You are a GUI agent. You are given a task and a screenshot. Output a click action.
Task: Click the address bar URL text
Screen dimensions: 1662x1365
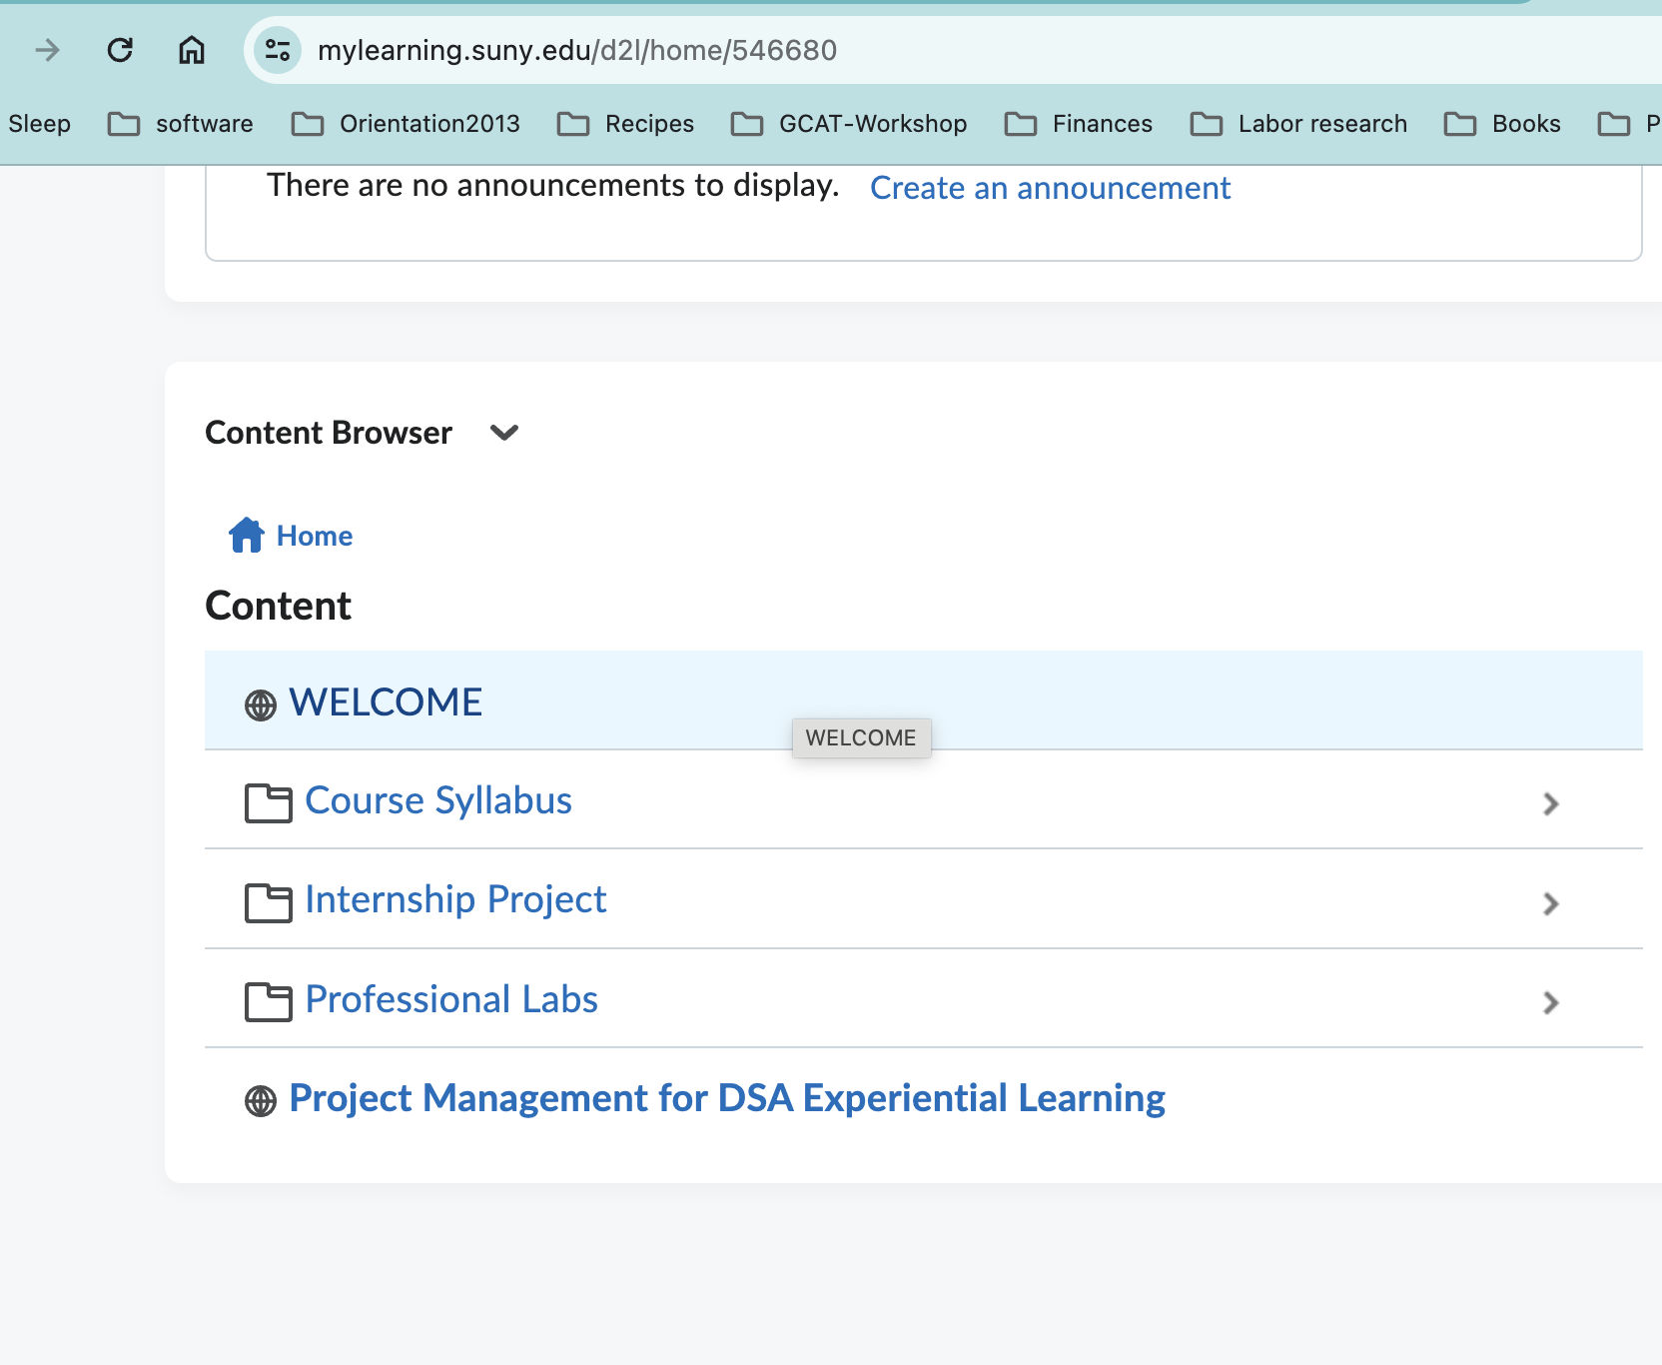click(x=577, y=50)
